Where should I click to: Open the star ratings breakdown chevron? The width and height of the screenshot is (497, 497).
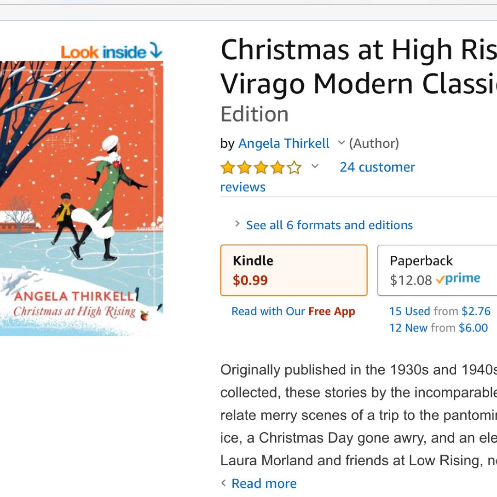[315, 166]
